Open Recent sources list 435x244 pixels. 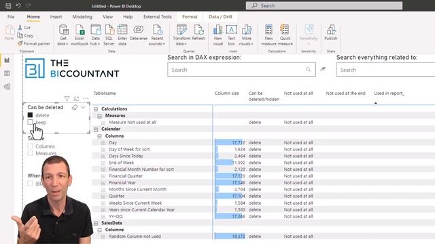click(x=157, y=35)
